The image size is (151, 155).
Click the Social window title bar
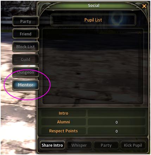[94, 6]
